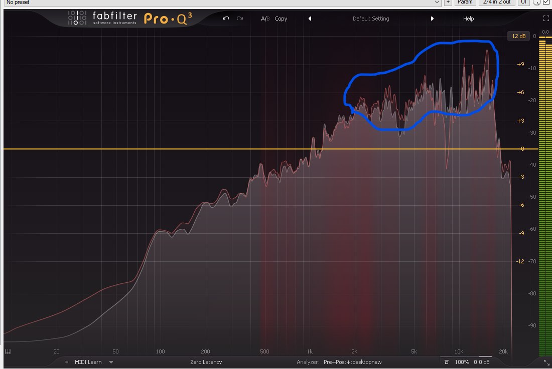Enable MIDI Learn
This screenshot has width=552, height=369.
[88, 362]
